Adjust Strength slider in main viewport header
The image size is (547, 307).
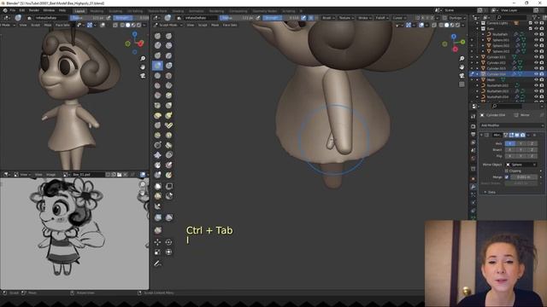281,18
